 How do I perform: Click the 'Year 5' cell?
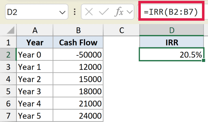pyautogui.click(x=35, y=116)
